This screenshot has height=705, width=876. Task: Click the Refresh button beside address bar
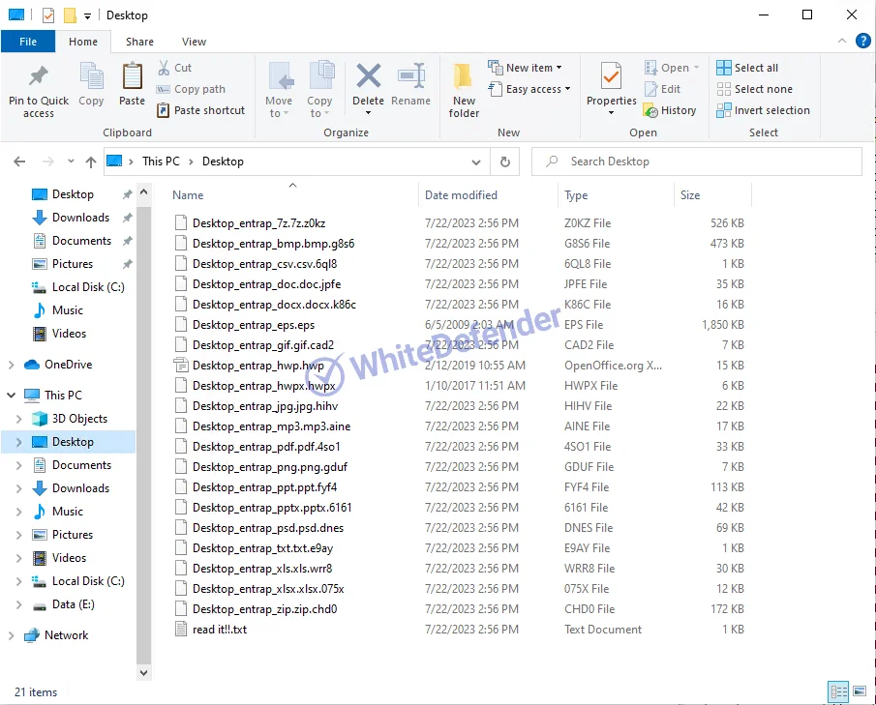[x=504, y=162]
